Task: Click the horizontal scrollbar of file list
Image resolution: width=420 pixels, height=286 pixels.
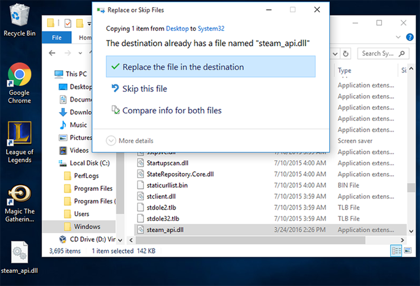Action: pos(251,240)
